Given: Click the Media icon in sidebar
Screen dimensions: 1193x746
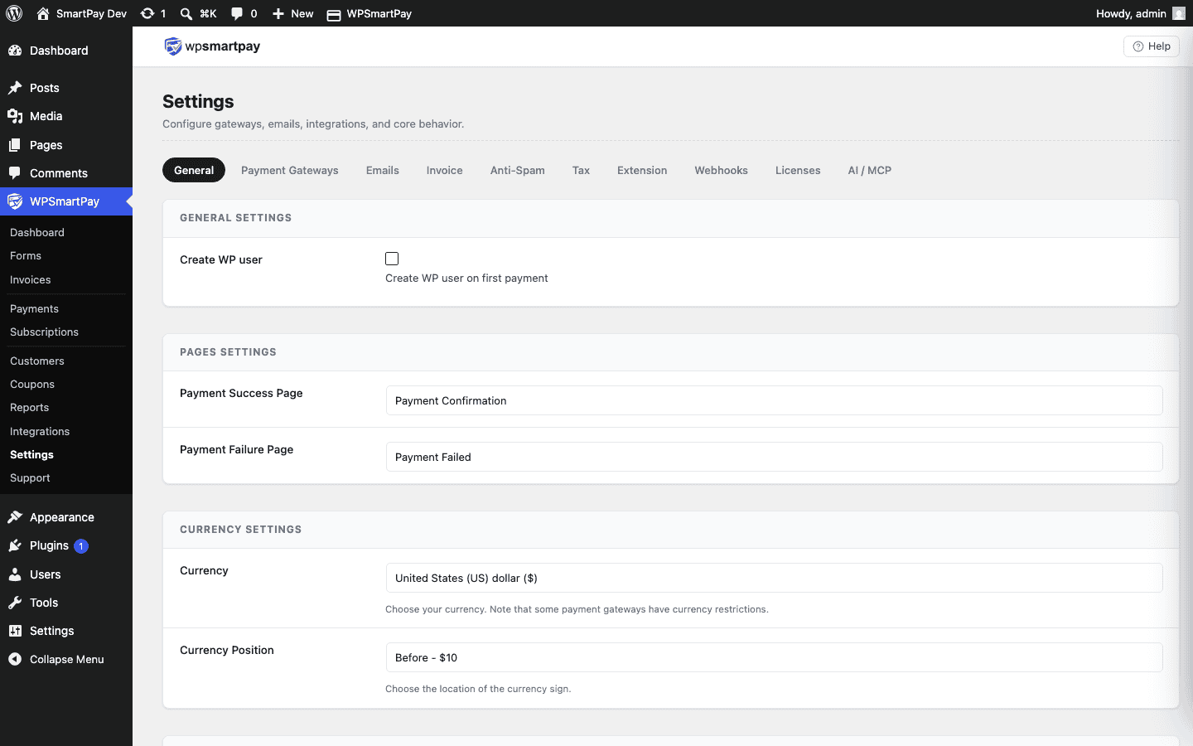Looking at the screenshot, I should 15,116.
